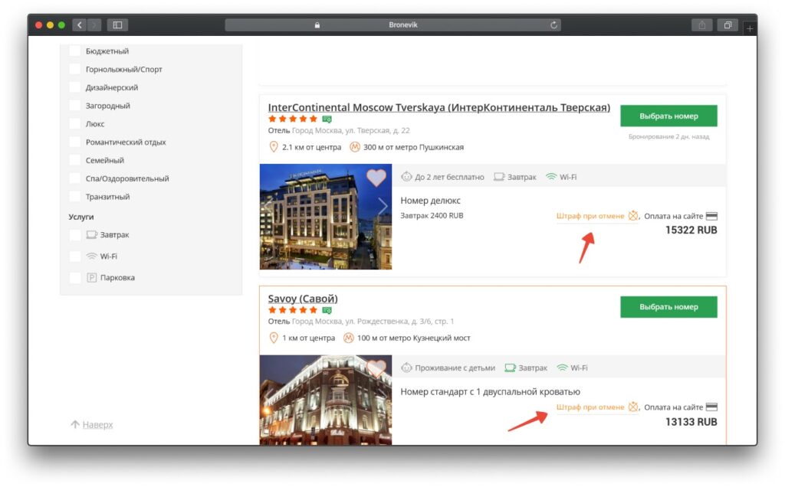Click «Выбрать номер» for Savoy hotel
The width and height of the screenshot is (785, 487).
coord(668,306)
